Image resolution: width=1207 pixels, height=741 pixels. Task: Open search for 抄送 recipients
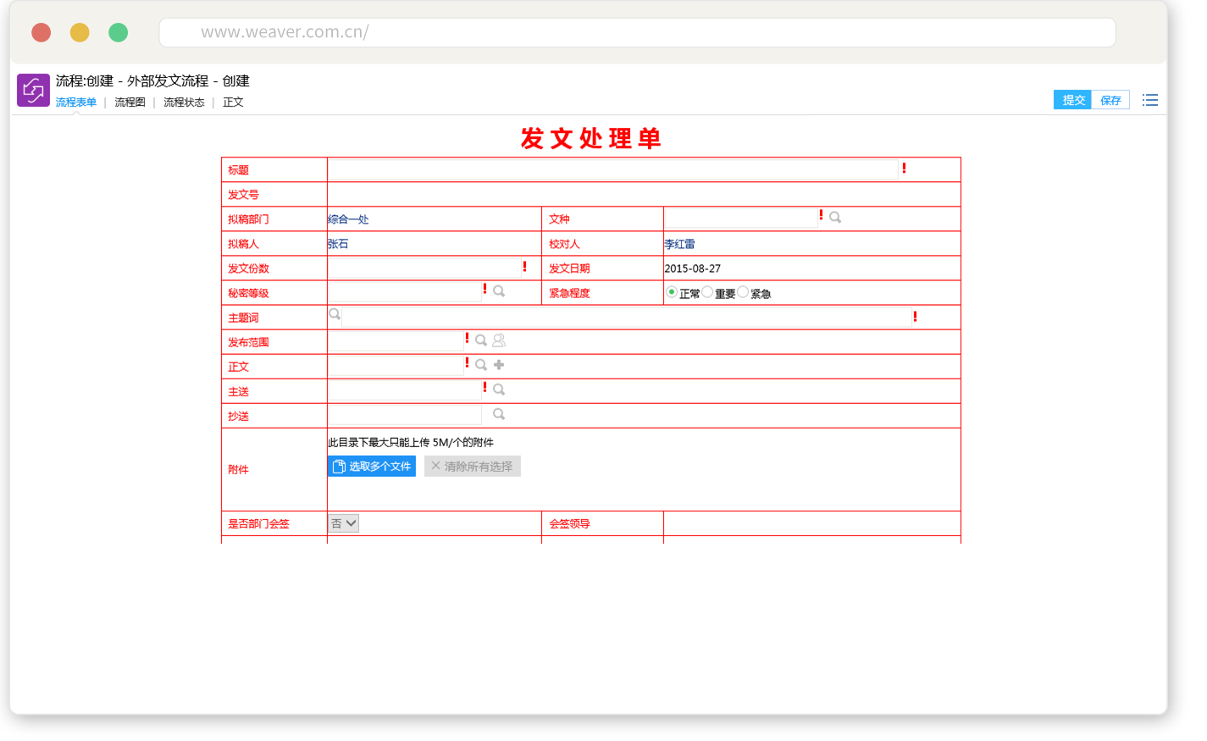tap(499, 414)
